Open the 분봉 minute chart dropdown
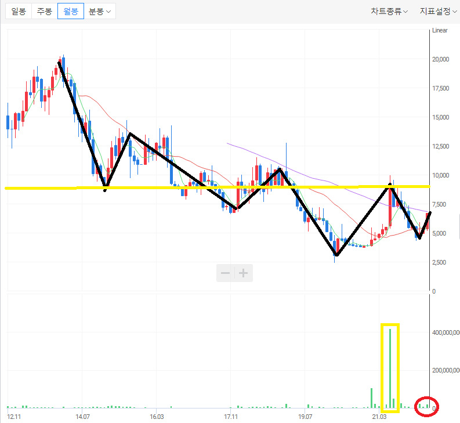460x423 pixels. click(100, 11)
